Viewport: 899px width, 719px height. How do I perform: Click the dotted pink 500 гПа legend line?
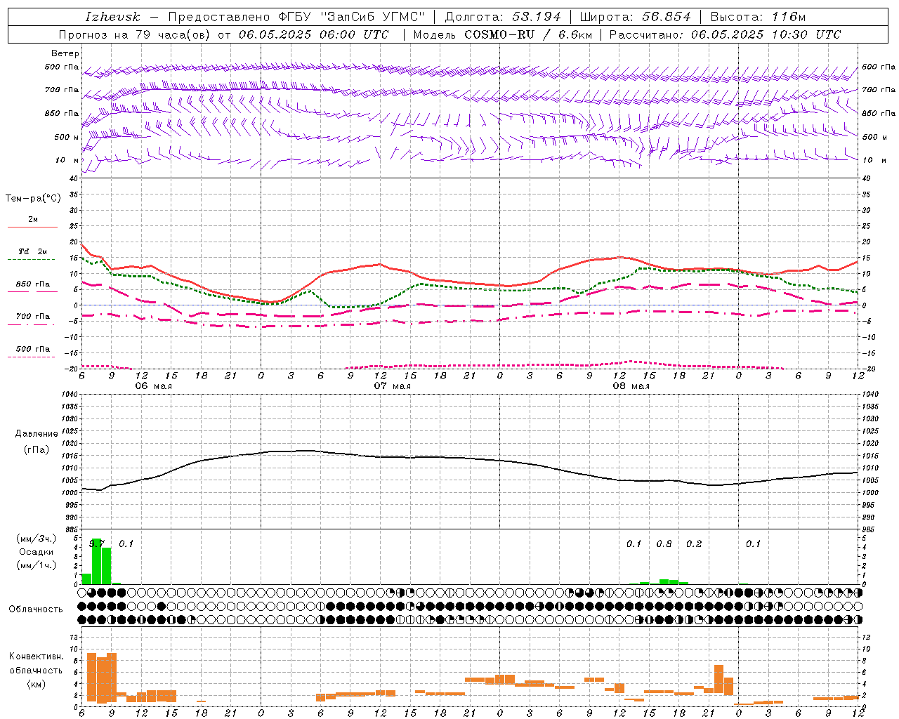(x=31, y=357)
